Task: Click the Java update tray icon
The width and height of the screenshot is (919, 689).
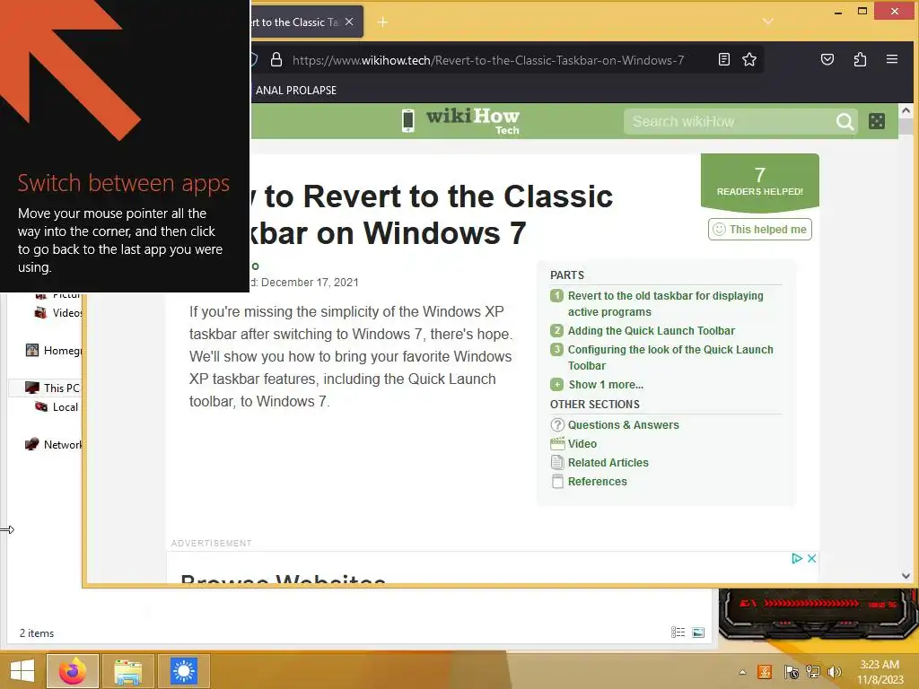Action: [x=765, y=672]
